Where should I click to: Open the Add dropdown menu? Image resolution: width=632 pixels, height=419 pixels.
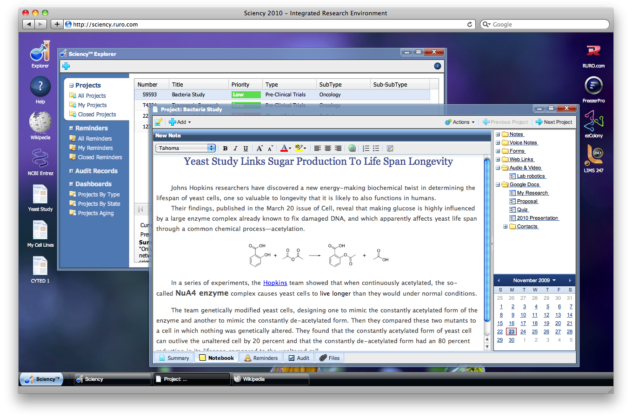(180, 122)
